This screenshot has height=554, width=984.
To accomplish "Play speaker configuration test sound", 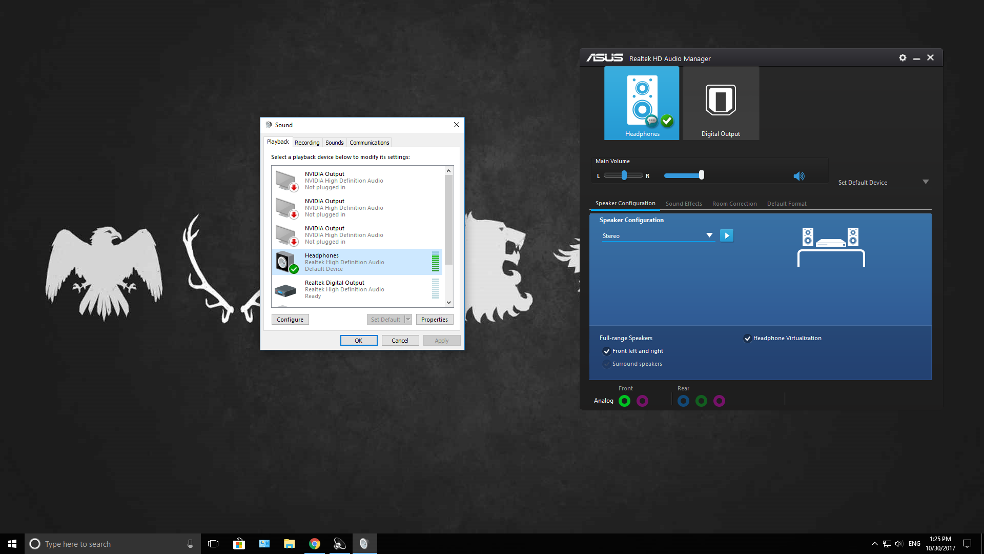I will (x=727, y=235).
